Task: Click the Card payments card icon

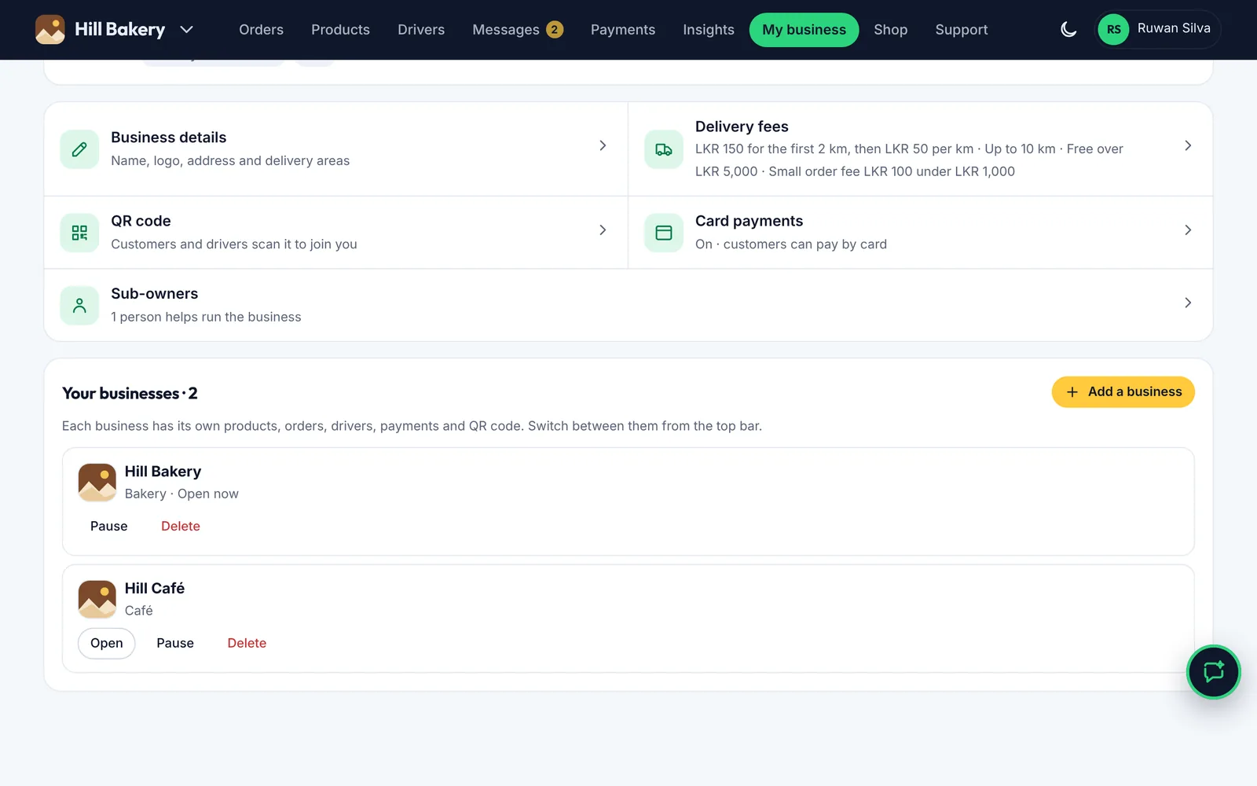Action: 664,233
